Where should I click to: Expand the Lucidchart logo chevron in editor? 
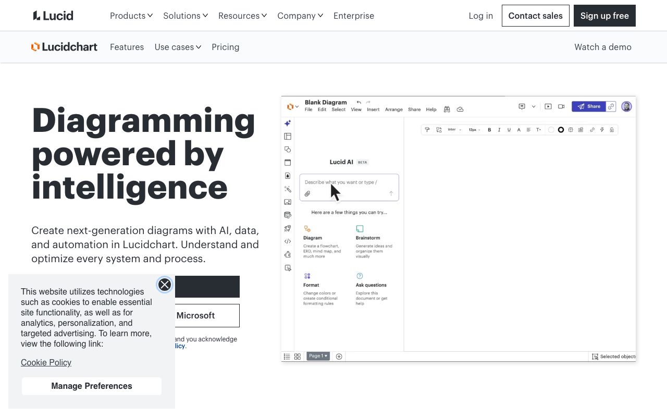[x=297, y=107]
